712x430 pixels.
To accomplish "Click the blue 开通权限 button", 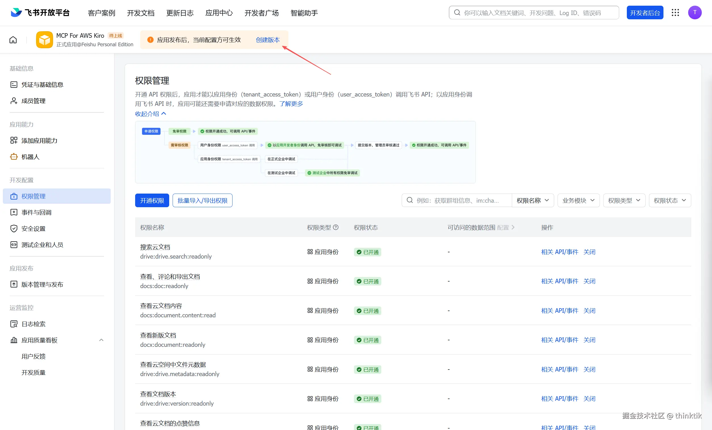I will [152, 201].
